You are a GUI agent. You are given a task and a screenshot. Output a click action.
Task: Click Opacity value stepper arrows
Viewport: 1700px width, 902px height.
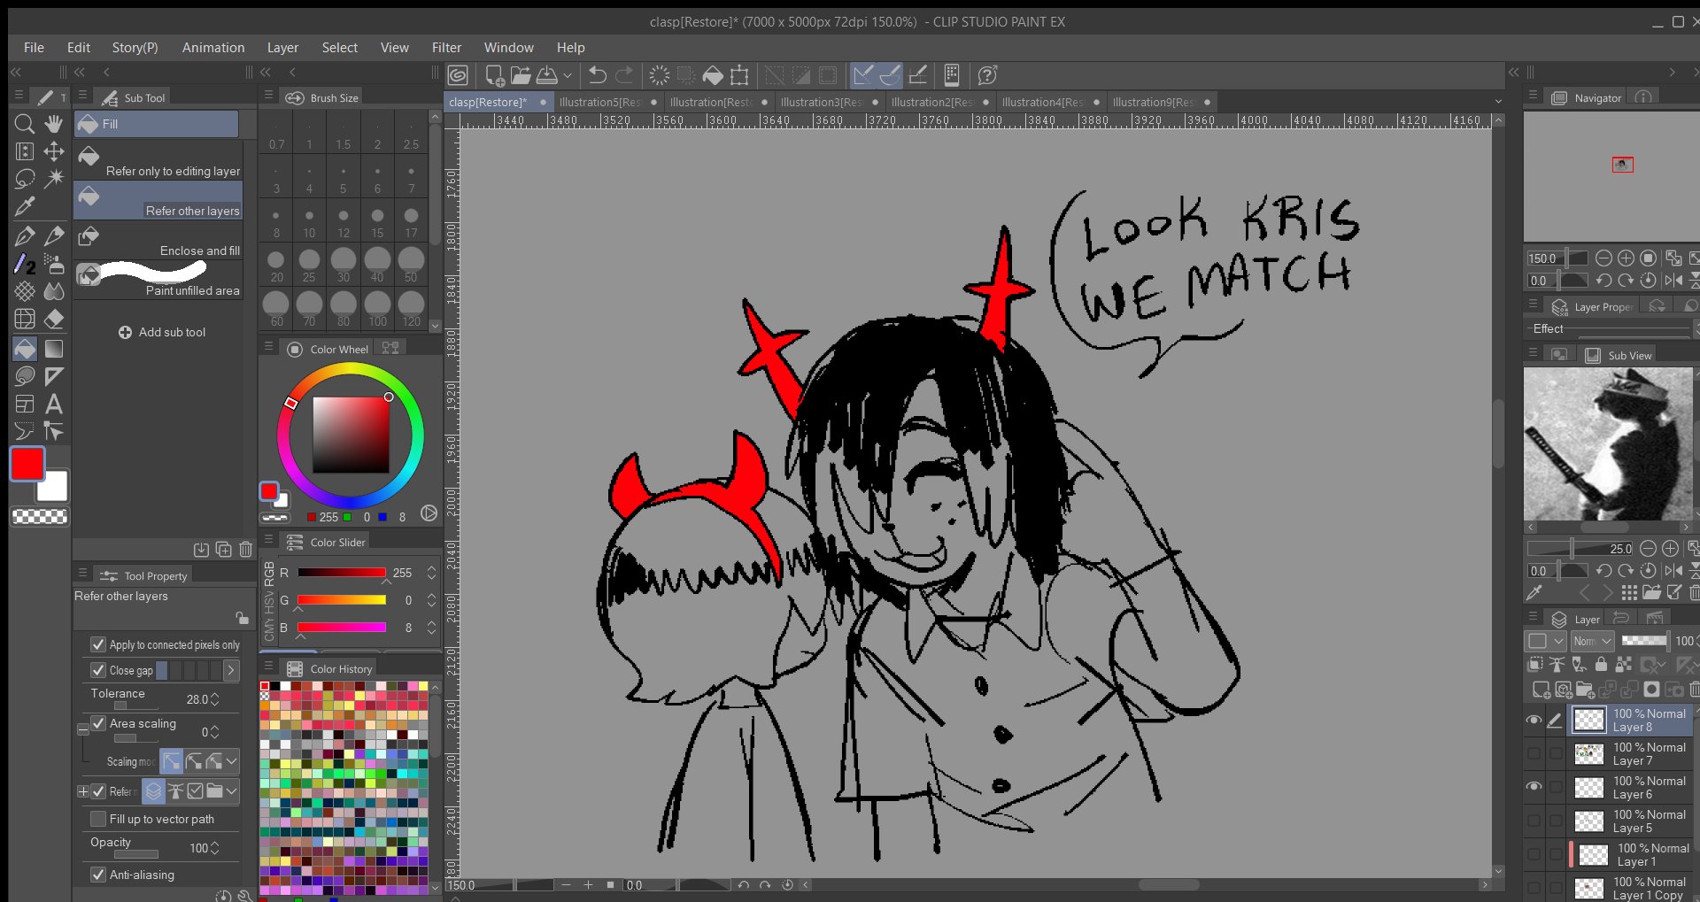click(x=215, y=848)
